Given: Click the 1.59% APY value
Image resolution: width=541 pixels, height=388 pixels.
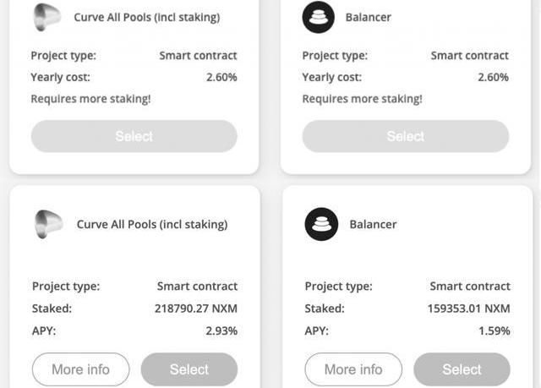Looking at the screenshot, I should coord(495,331).
